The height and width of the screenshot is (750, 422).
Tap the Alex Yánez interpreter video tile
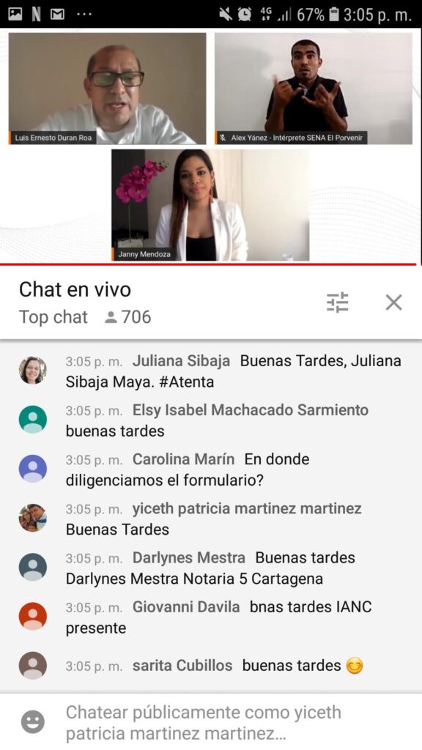pyautogui.click(x=314, y=89)
